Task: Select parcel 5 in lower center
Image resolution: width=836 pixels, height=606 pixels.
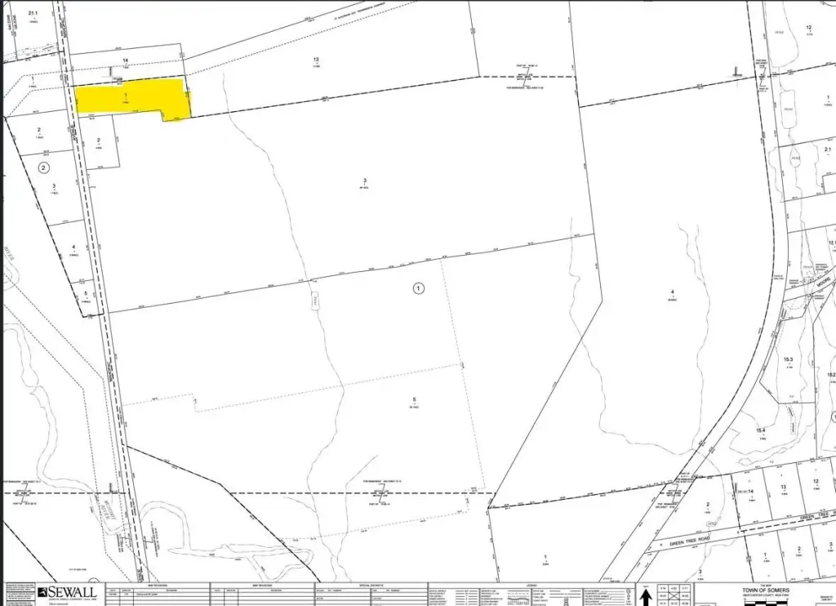Action: (414, 399)
